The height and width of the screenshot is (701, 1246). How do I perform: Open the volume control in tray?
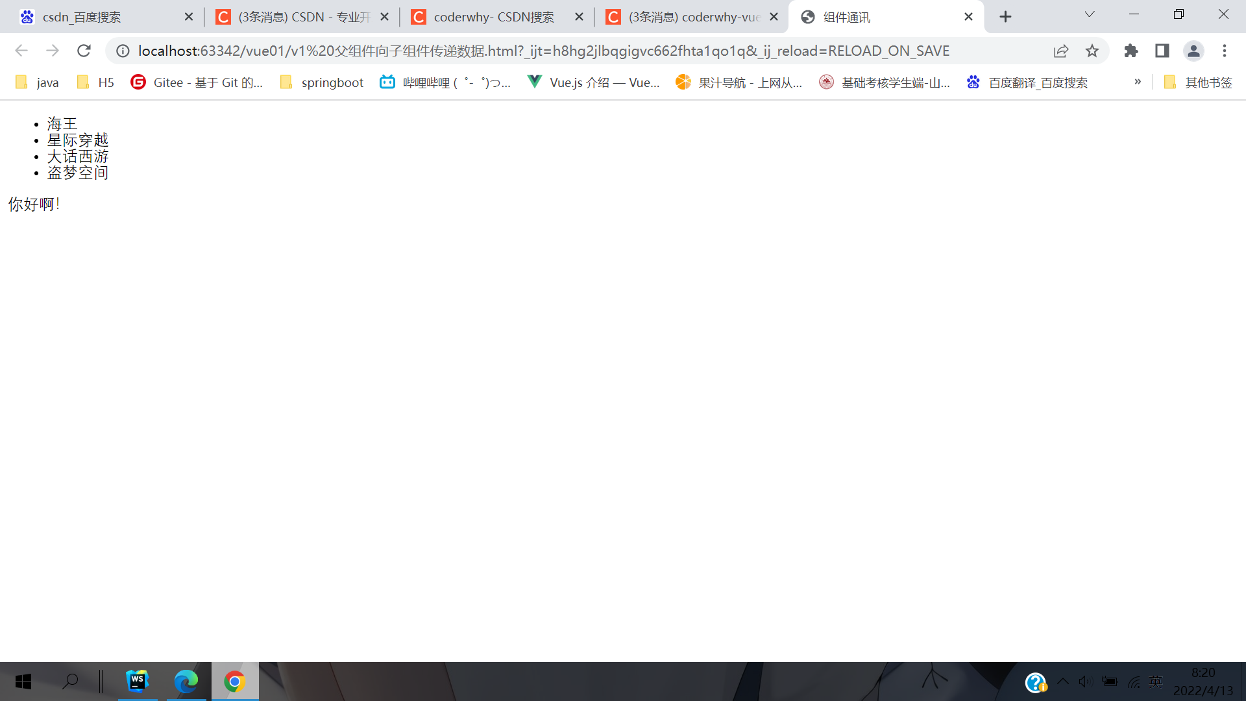(1085, 681)
